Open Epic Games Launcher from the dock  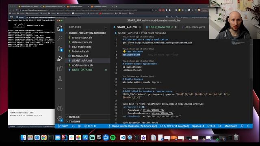tap(99, 137)
